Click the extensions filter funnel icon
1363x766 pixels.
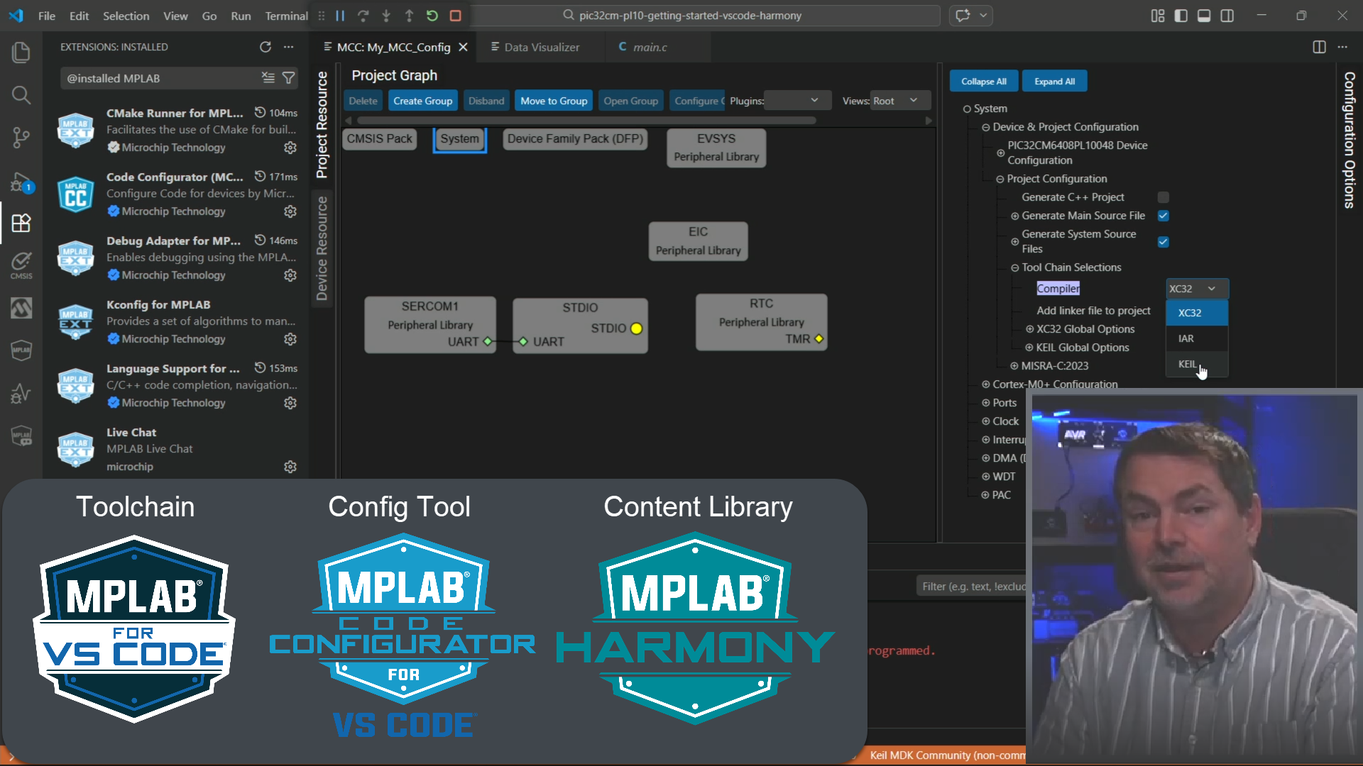point(289,78)
